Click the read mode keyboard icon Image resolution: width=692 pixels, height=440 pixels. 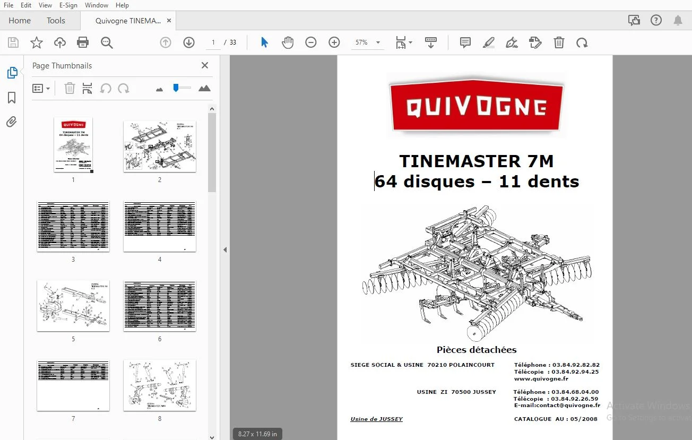pos(431,43)
